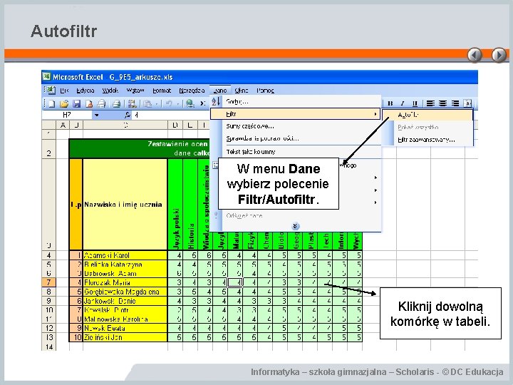The width and height of the screenshot is (513, 385).
Task: Expand the full Dane menu chevron
Action: click(x=295, y=226)
